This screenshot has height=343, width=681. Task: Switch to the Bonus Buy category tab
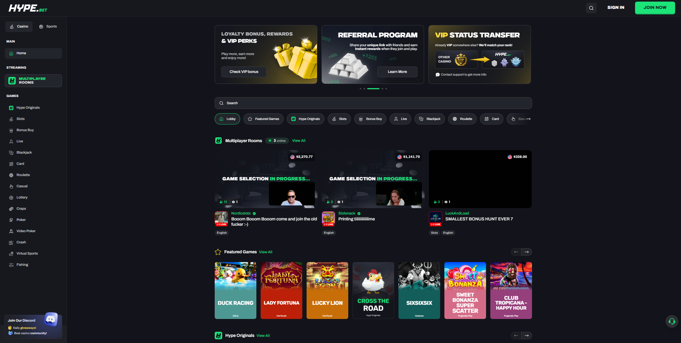click(370, 119)
